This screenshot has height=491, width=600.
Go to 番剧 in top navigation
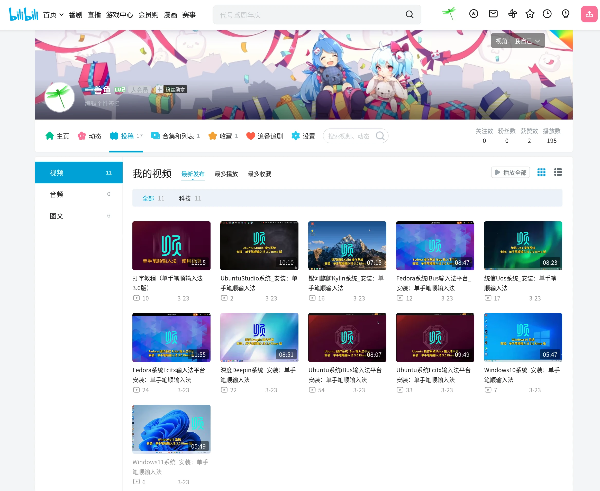coord(76,15)
